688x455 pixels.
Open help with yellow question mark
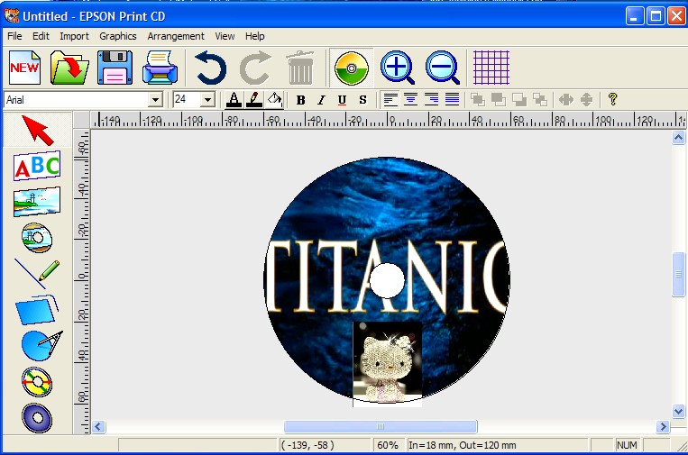click(x=613, y=99)
